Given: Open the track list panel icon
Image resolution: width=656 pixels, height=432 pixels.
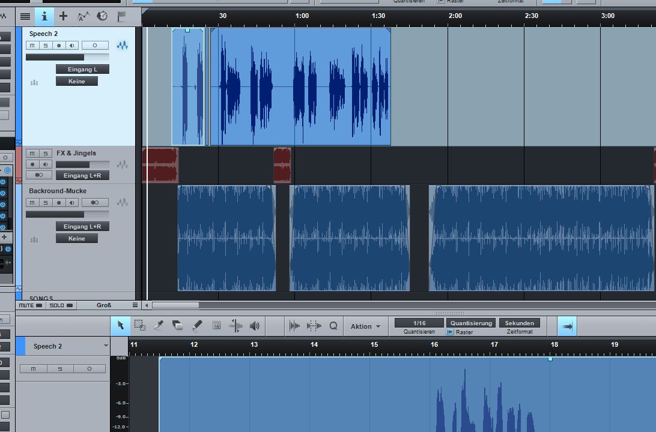Looking at the screenshot, I should [x=25, y=16].
